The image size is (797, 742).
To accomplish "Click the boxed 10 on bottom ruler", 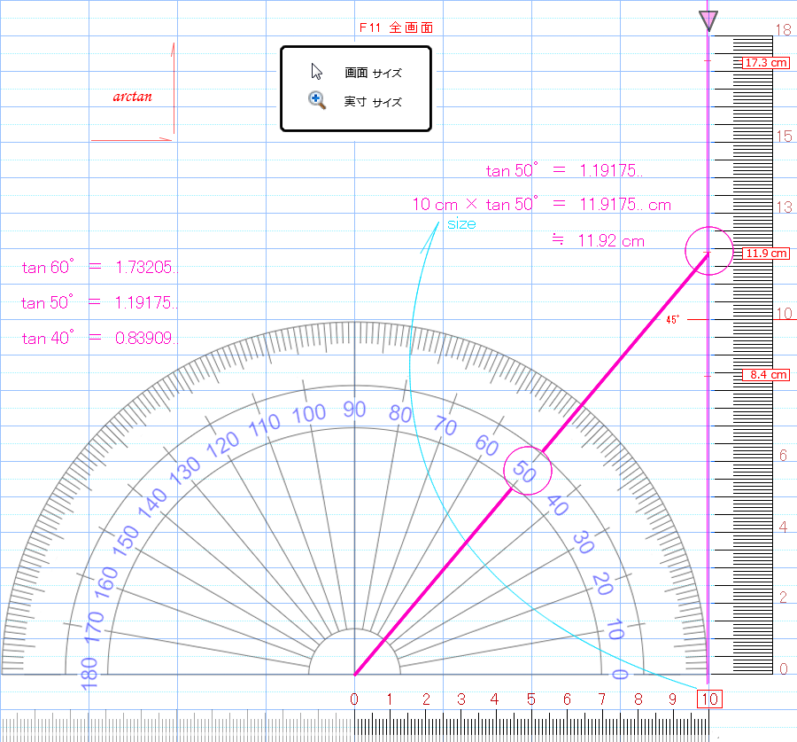I will click(709, 699).
